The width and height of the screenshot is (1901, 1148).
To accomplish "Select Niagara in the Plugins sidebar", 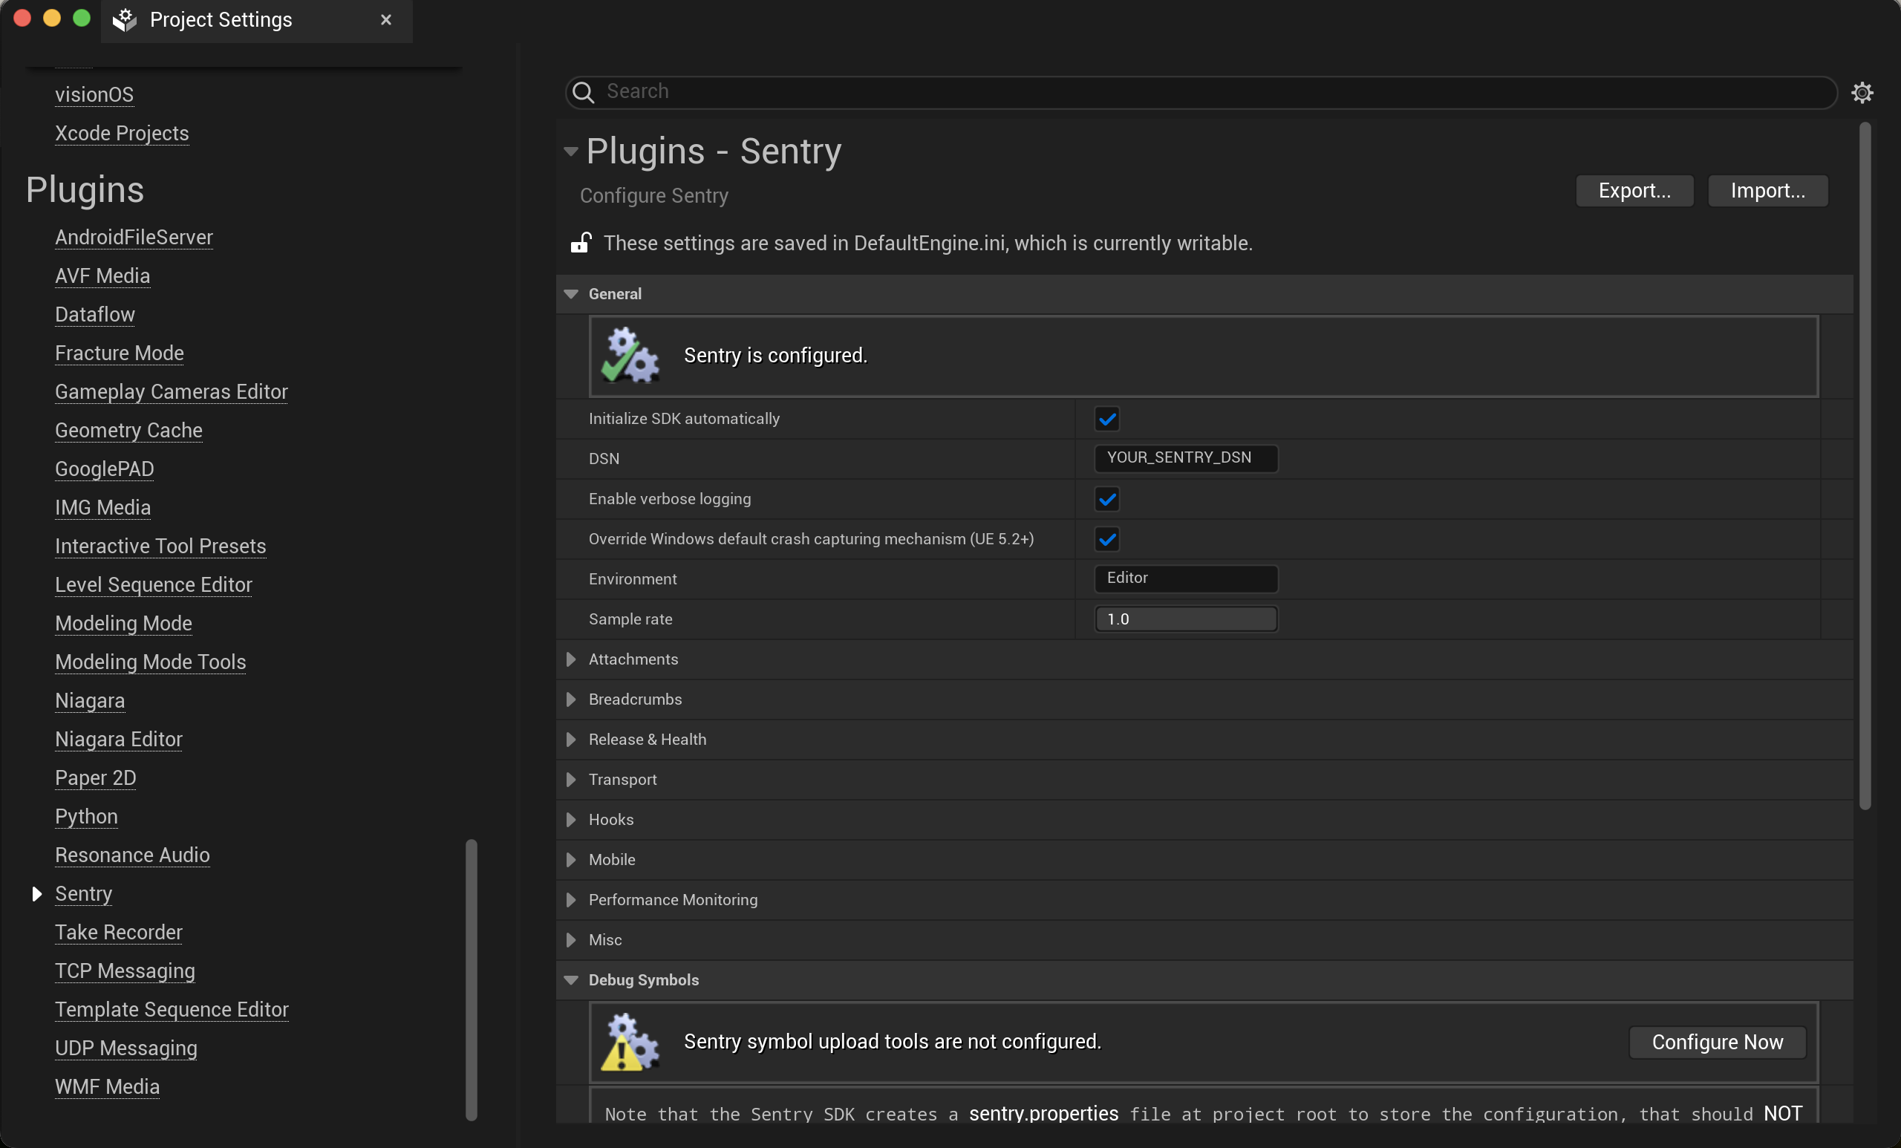I will tap(90, 700).
